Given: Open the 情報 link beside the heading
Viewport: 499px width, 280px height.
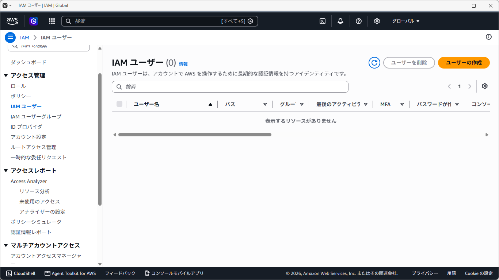Looking at the screenshot, I should pos(183,64).
